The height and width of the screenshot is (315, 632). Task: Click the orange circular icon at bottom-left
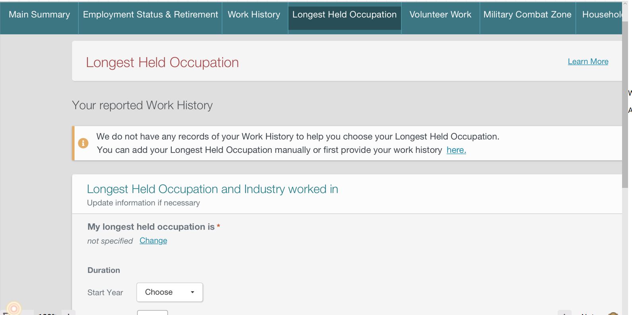14,308
